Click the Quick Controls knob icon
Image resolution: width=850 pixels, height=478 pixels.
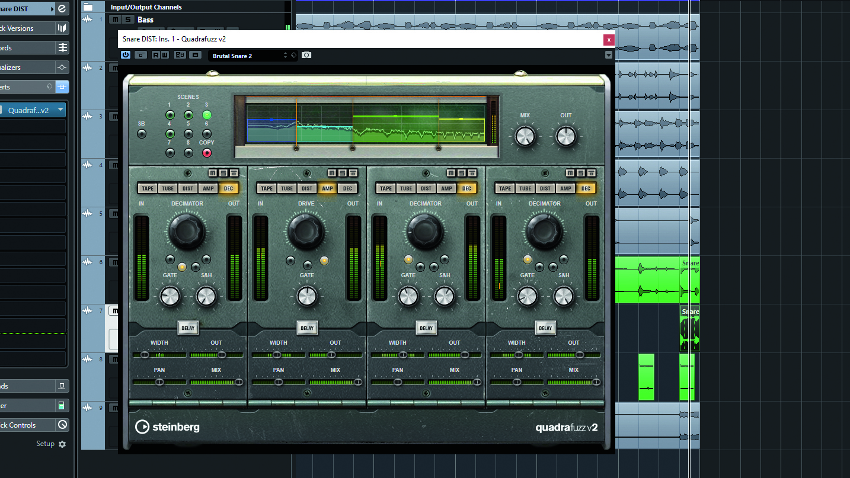coord(62,425)
